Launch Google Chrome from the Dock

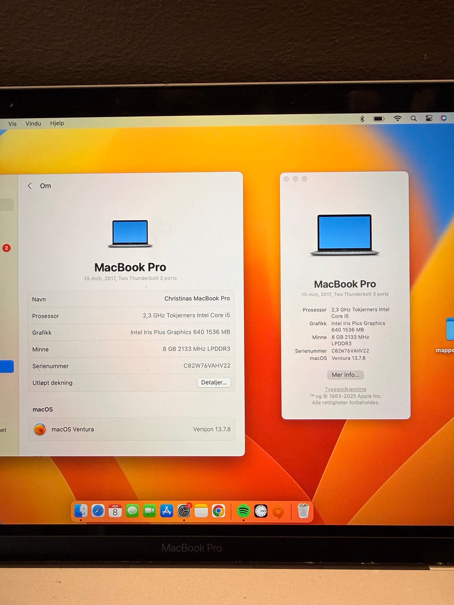(x=218, y=511)
